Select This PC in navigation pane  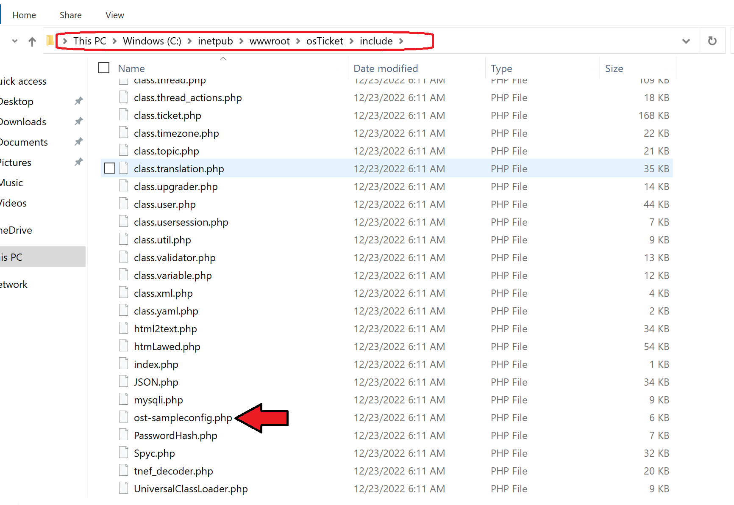[42, 257]
